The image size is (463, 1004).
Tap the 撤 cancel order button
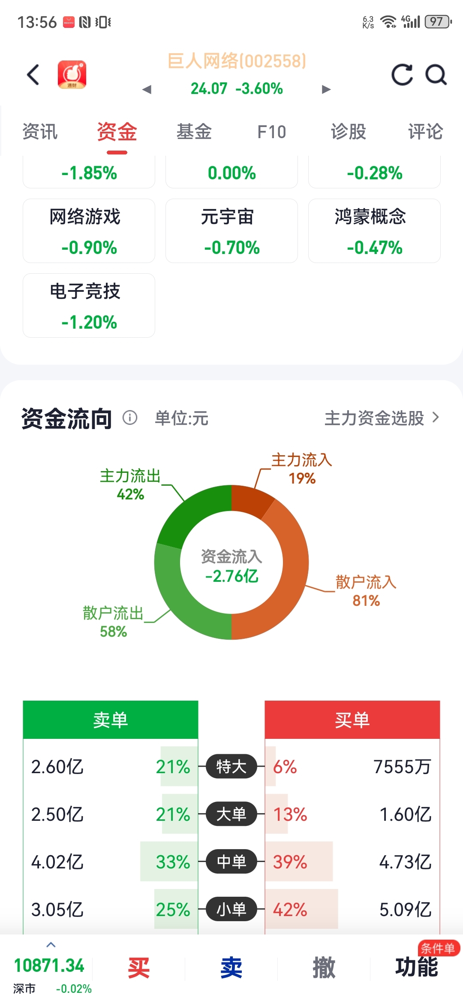tap(324, 968)
